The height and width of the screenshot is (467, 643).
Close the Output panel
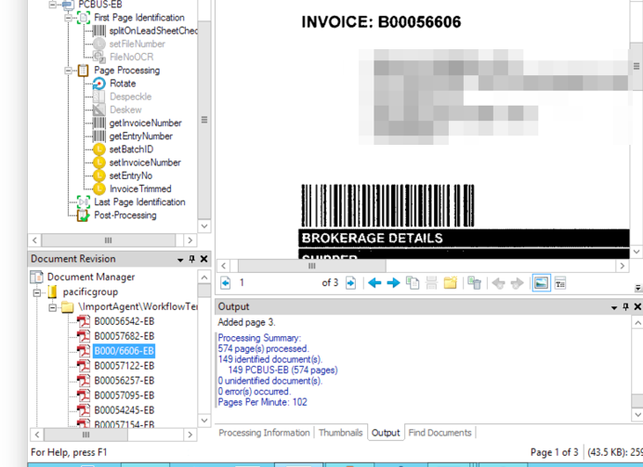637,306
